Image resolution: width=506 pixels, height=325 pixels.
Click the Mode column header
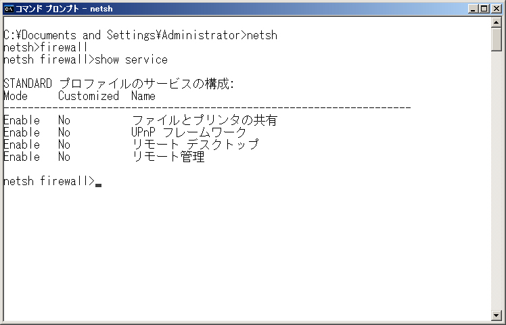pyautogui.click(x=16, y=96)
